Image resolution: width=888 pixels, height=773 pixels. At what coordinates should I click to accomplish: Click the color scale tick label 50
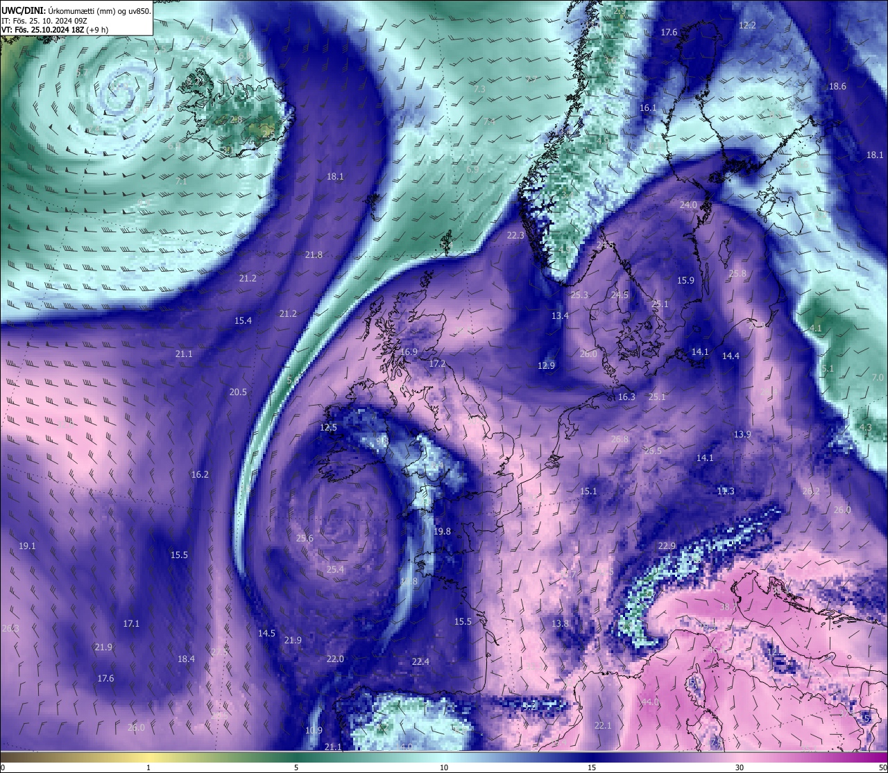[x=882, y=767]
